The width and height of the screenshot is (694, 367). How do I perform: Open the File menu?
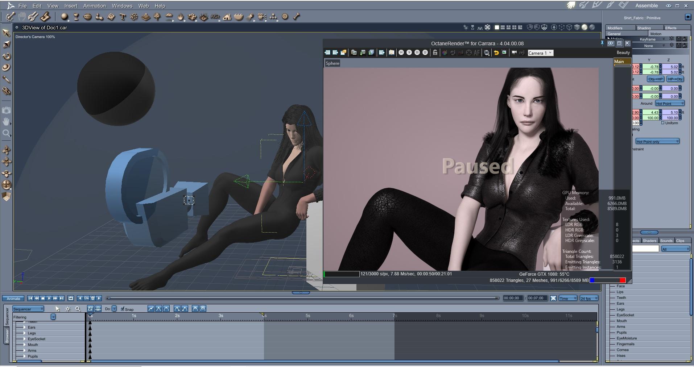tap(22, 6)
